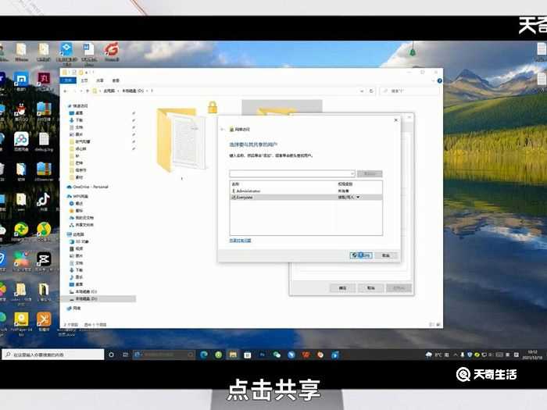Expand the user name combo box arrow
This screenshot has width=547, height=410.
[x=352, y=173]
